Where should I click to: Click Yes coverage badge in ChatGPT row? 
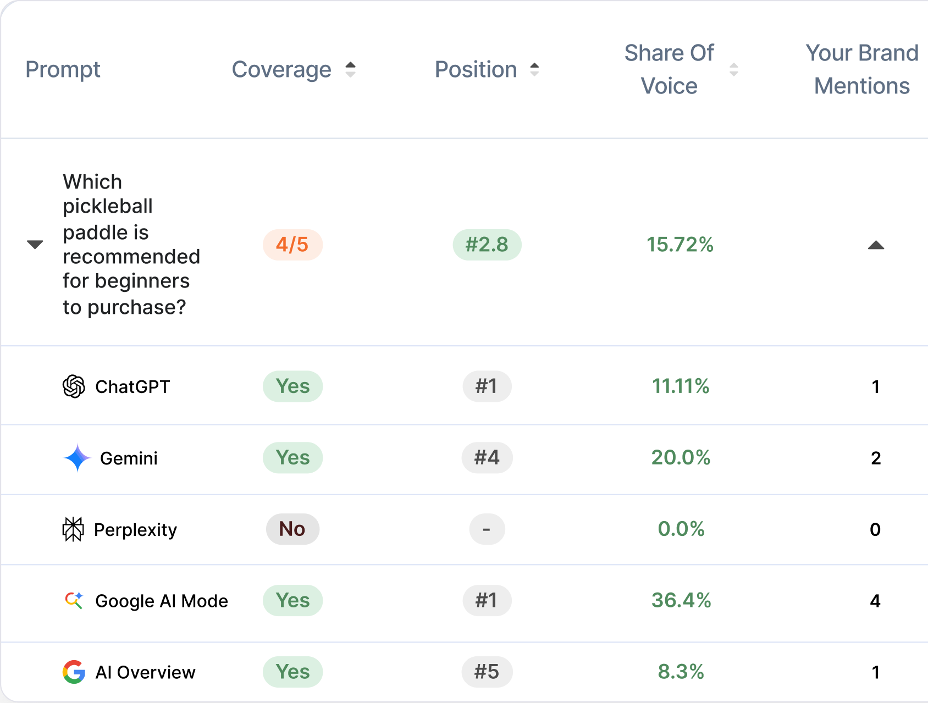pos(292,386)
